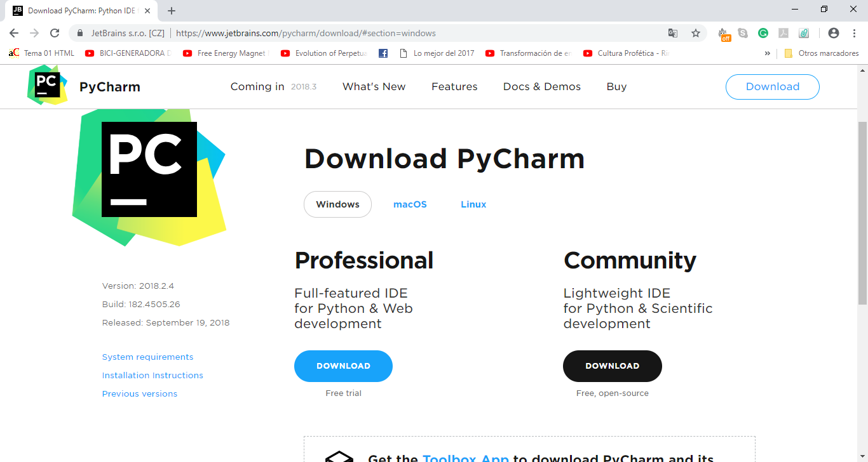Click the 'Build: 182.4505.26' text
Viewport: 868px width, 462px height.
141,305
